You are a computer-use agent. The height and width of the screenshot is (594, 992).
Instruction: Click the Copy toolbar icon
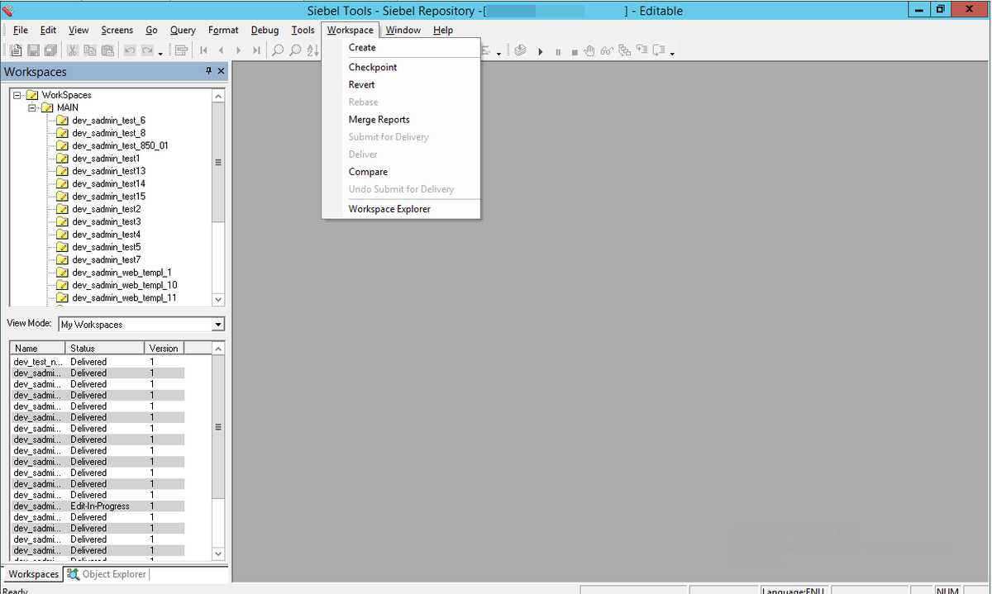90,51
